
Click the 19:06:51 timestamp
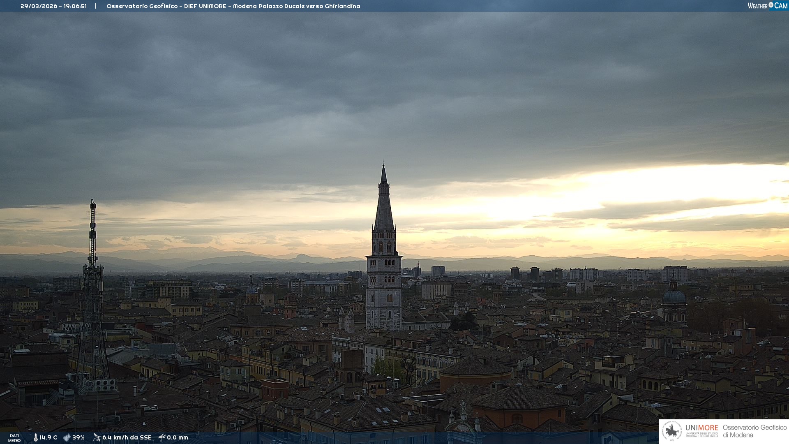click(75, 6)
